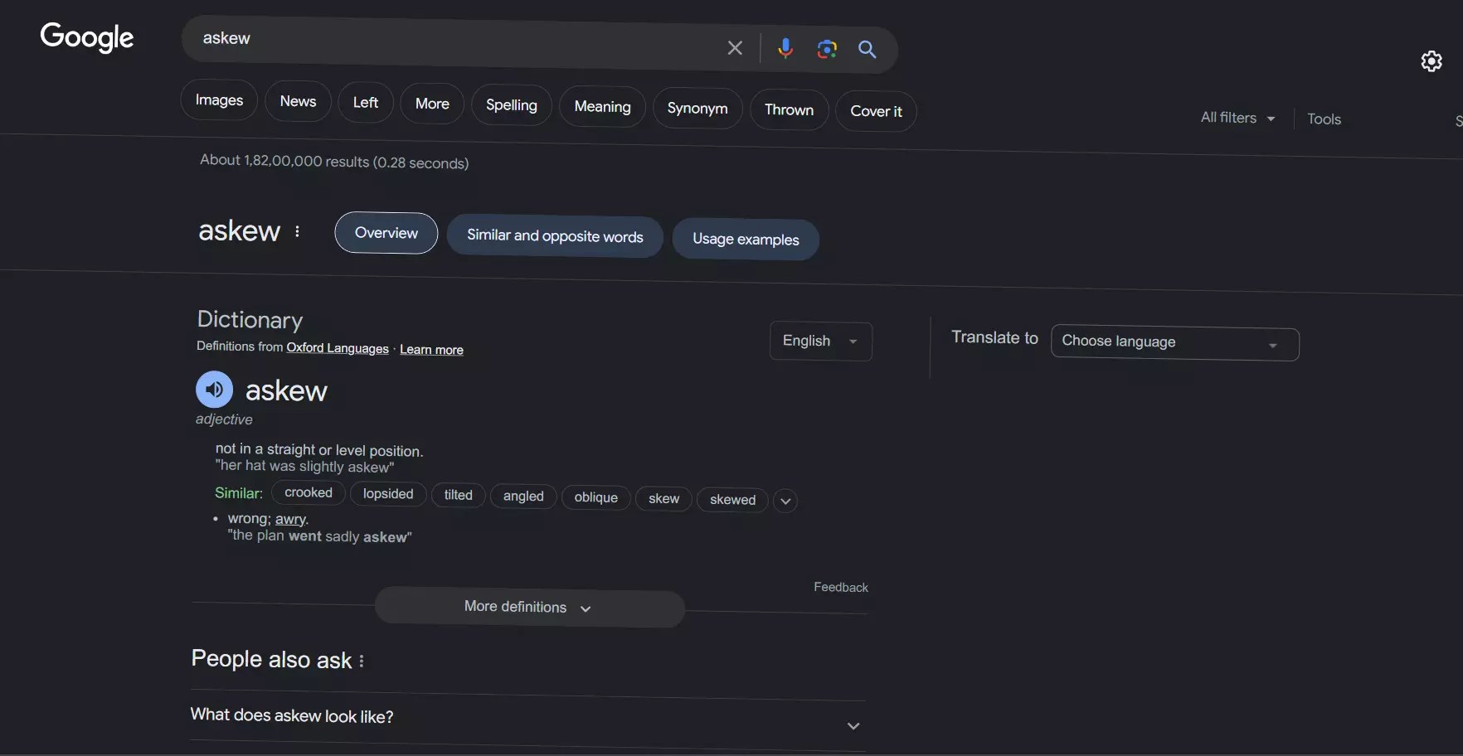Open the settings gear

pos(1431,61)
